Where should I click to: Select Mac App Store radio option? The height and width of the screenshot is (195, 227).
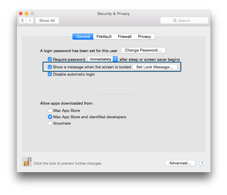tap(50, 110)
